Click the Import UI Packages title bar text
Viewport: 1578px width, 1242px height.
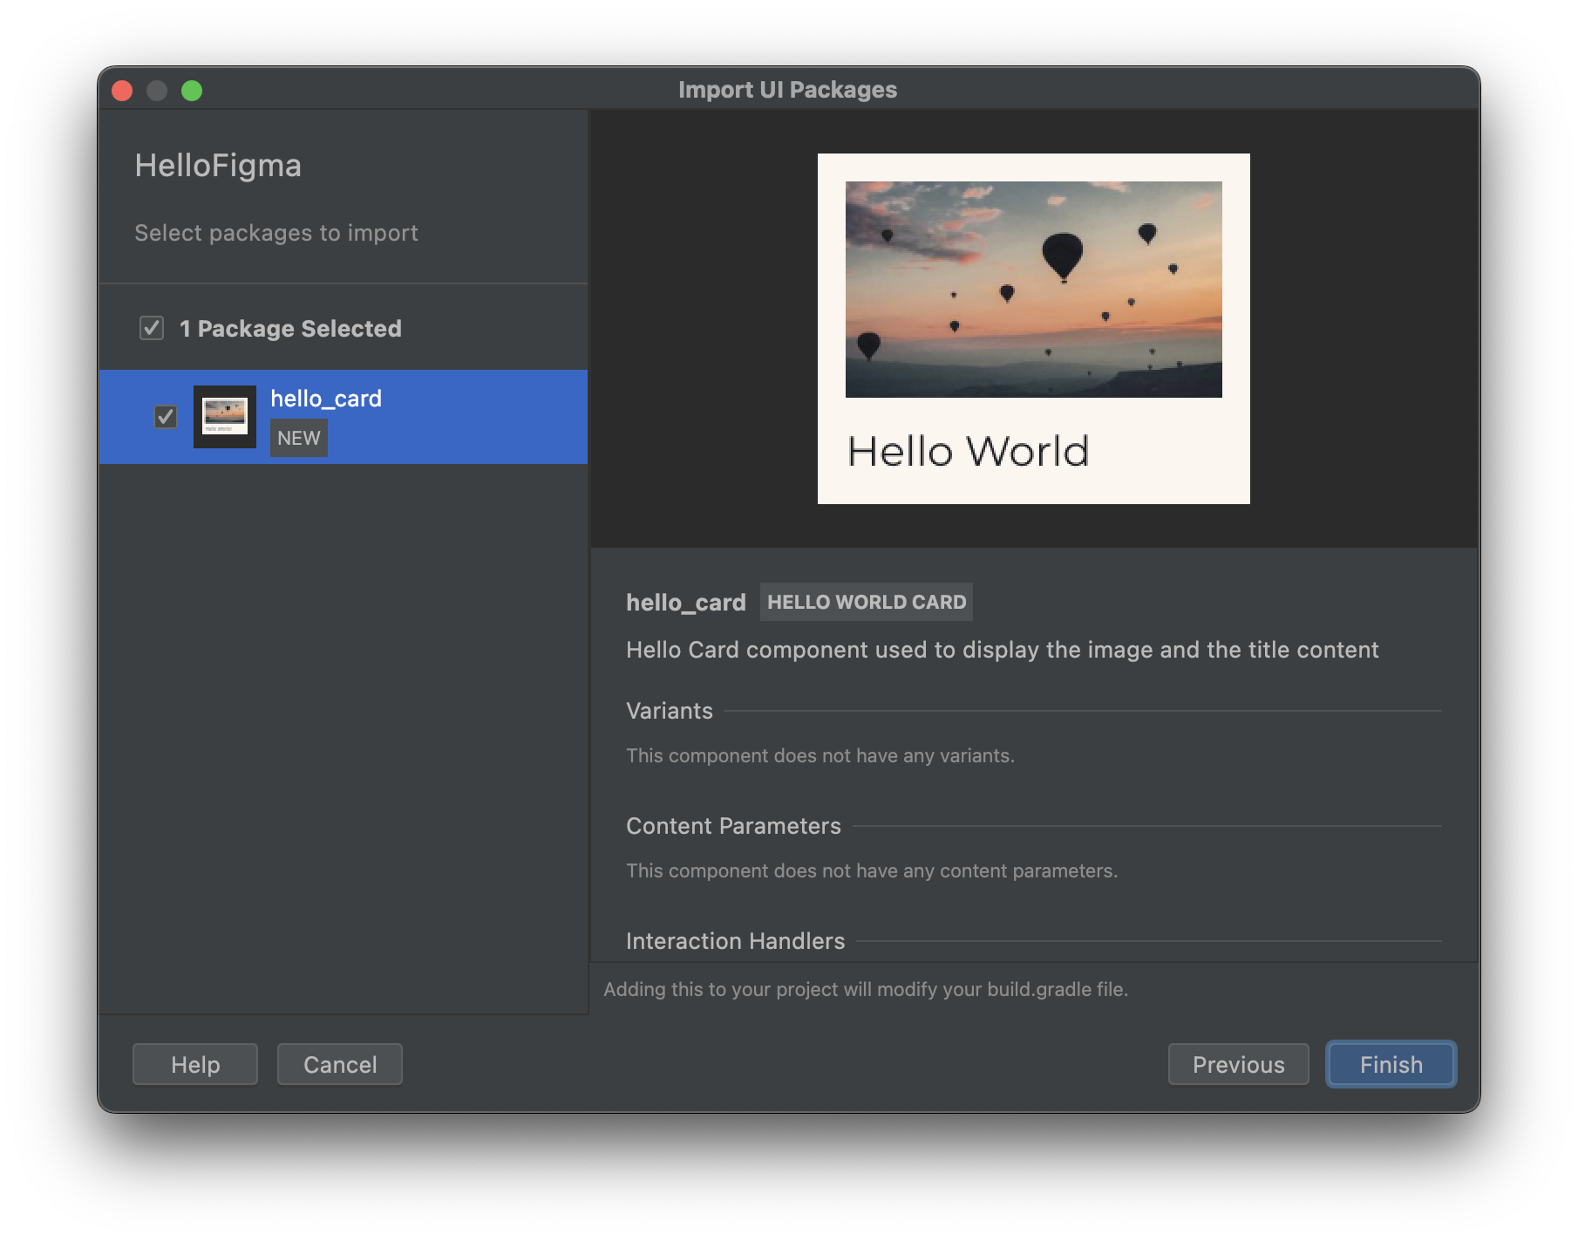(x=788, y=90)
